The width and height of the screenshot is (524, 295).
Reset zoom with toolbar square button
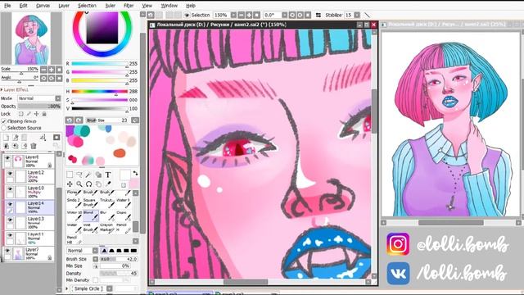click(x=256, y=15)
